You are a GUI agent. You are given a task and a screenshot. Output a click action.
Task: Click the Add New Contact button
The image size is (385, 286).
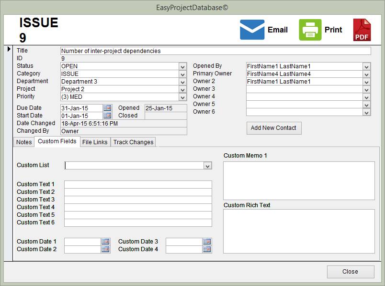pos(274,128)
